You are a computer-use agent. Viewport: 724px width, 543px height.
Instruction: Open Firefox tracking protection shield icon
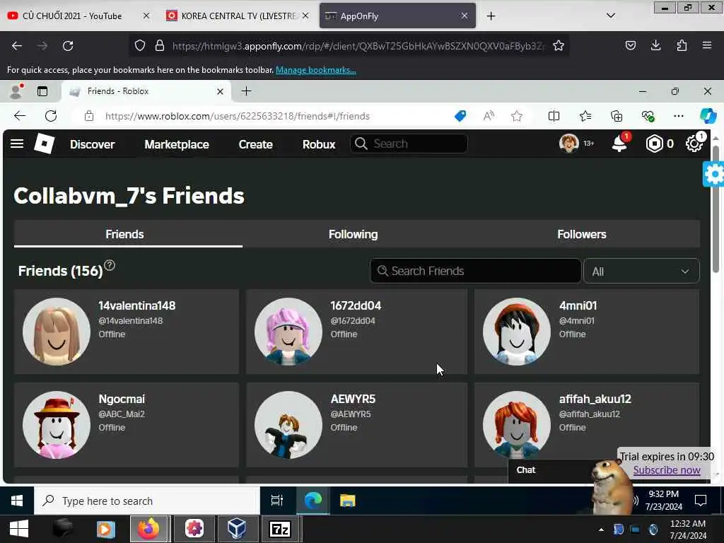140,46
